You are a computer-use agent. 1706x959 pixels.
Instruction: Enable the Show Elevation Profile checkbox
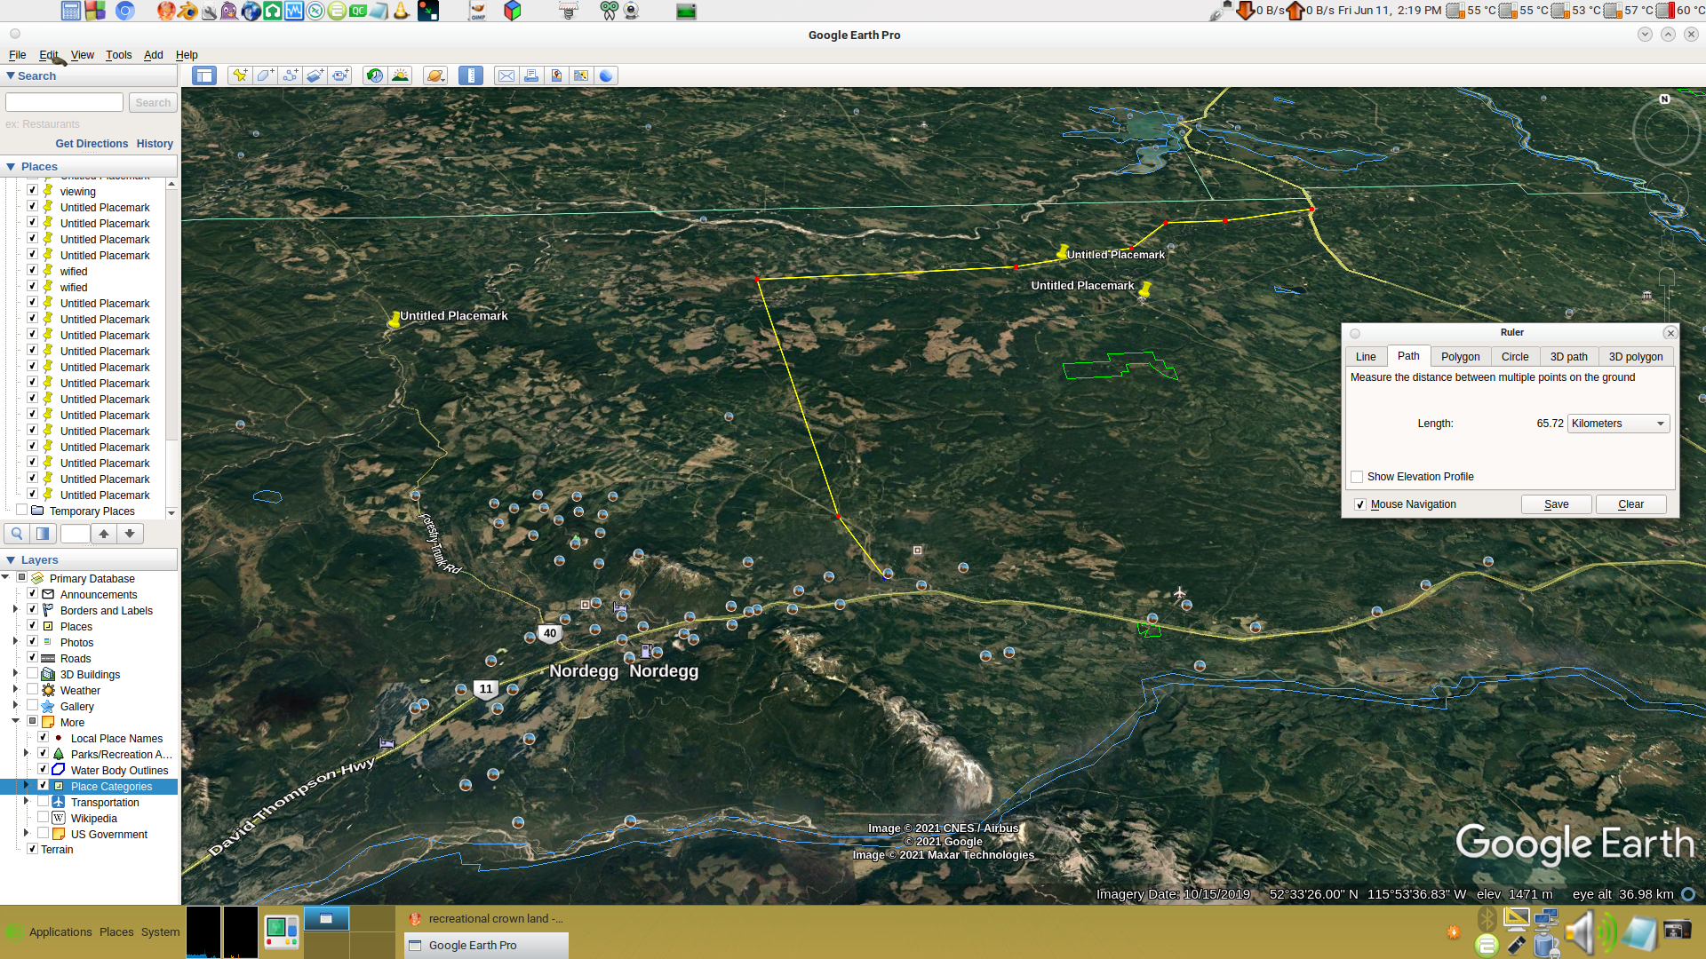(1357, 477)
